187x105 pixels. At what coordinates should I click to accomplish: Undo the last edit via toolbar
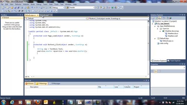click(32, 8)
